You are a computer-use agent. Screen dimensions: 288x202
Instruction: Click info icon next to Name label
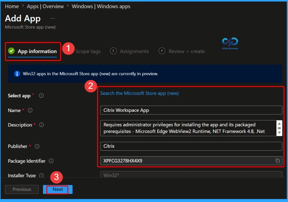click(x=30, y=110)
